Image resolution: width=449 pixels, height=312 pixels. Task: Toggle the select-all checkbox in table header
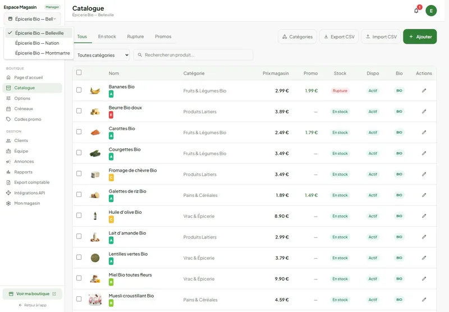coord(79,72)
